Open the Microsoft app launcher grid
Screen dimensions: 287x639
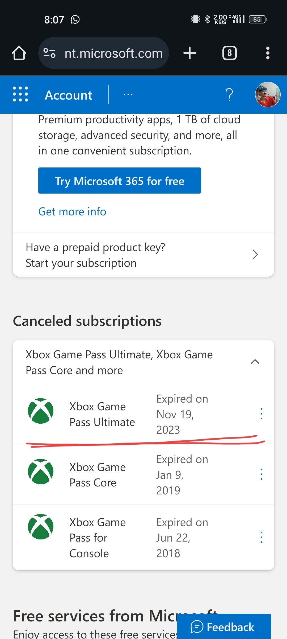point(20,94)
